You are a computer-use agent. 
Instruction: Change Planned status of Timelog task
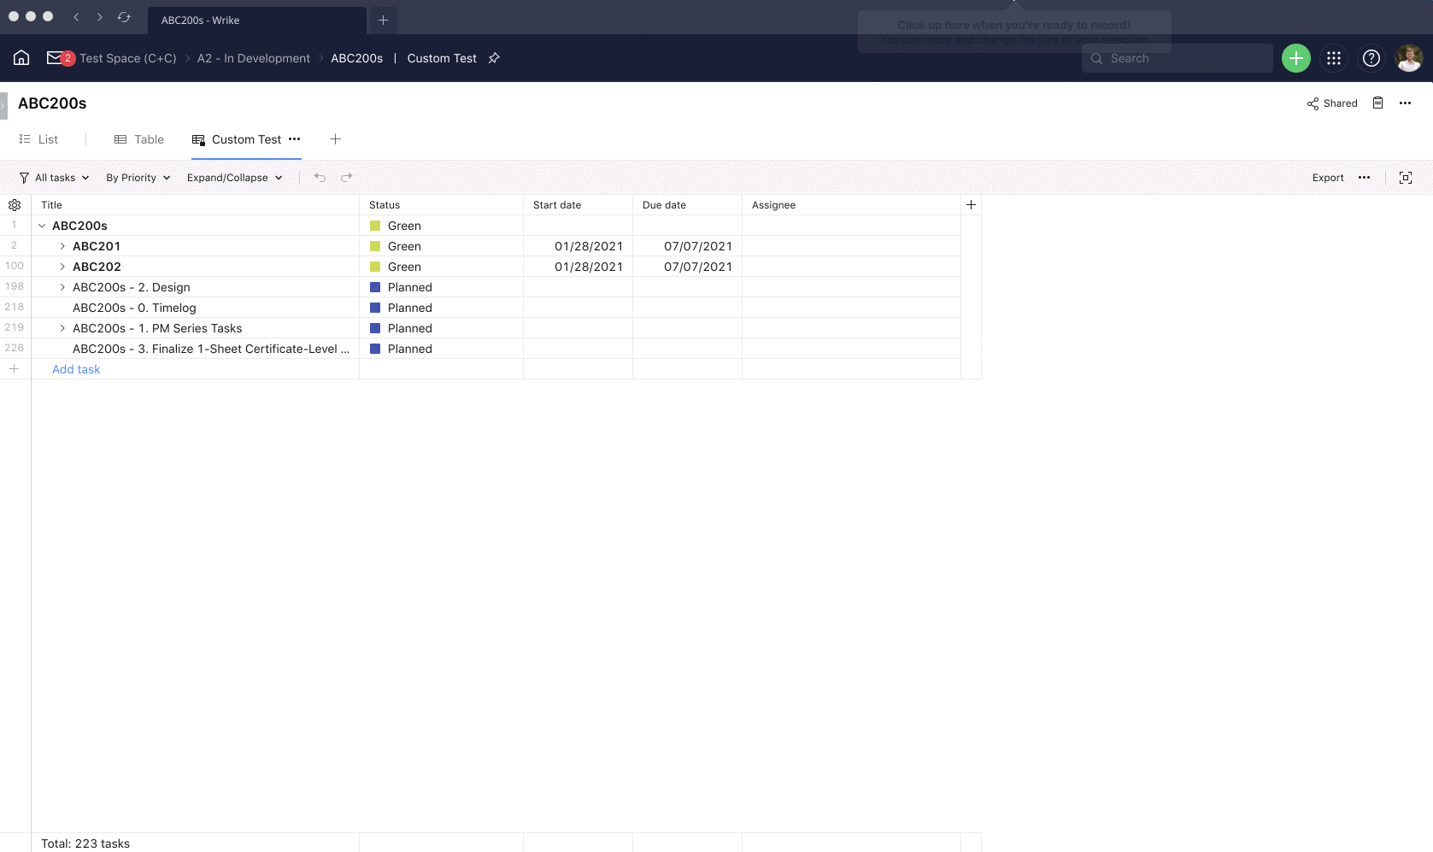pyautogui.click(x=441, y=308)
